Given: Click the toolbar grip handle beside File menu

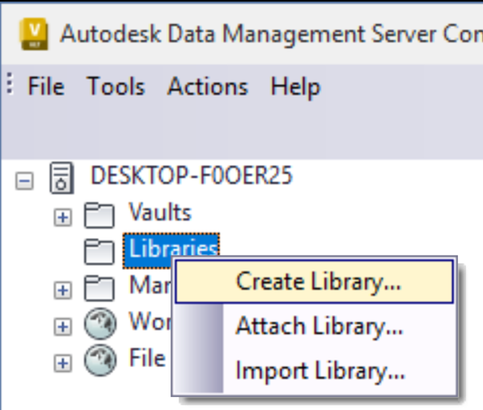Looking at the screenshot, I should [10, 83].
